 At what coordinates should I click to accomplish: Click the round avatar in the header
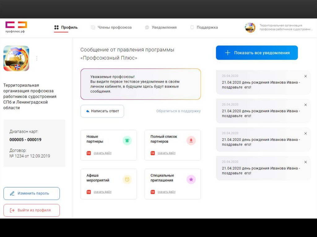coord(250,28)
